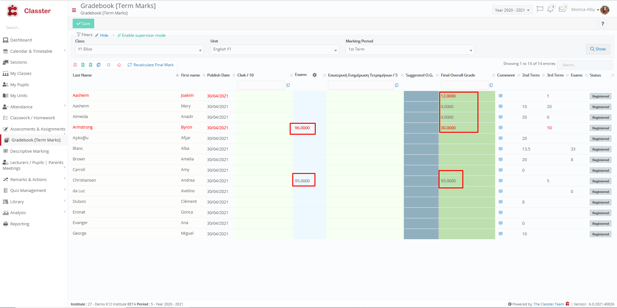The width and height of the screenshot is (617, 308).
Task: Open comment bubble for Gonca Eronat
Action: point(501,213)
